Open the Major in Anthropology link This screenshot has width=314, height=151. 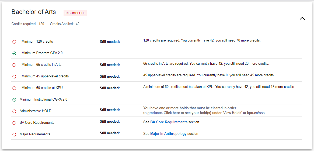coord(168,134)
